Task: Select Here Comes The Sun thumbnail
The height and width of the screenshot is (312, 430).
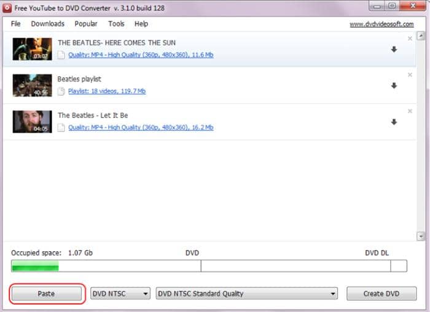Action: [x=32, y=49]
